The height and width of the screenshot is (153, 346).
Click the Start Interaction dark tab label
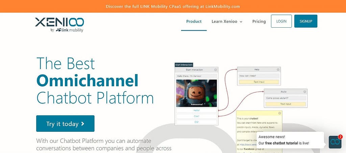(184, 65)
